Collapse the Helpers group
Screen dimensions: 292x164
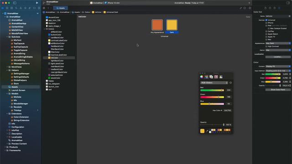pyautogui.click(x=7, y=70)
